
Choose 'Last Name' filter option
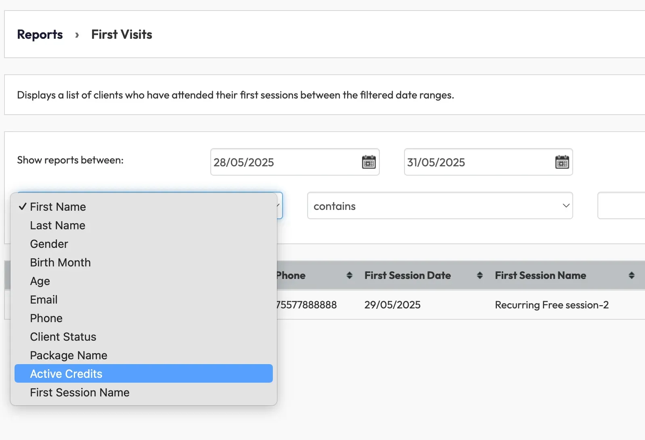point(58,225)
